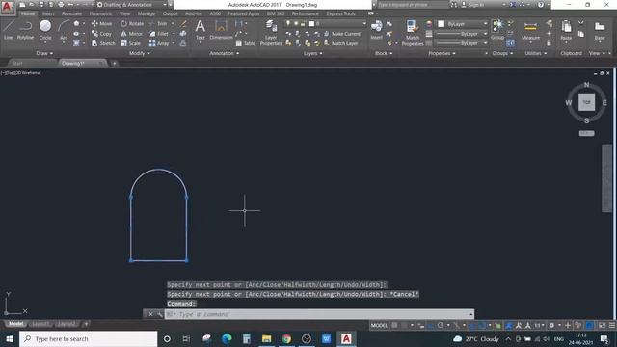This screenshot has width=617, height=347.
Task: Open Layer Properties manager
Action: coord(271,33)
